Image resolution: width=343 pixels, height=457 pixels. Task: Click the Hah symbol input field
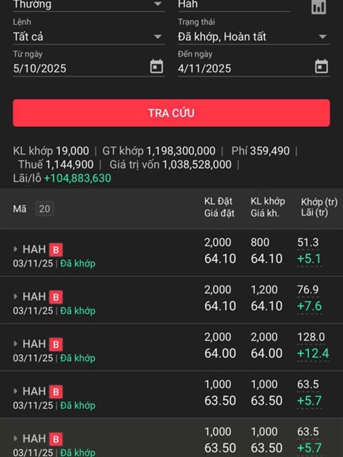pyautogui.click(x=233, y=5)
